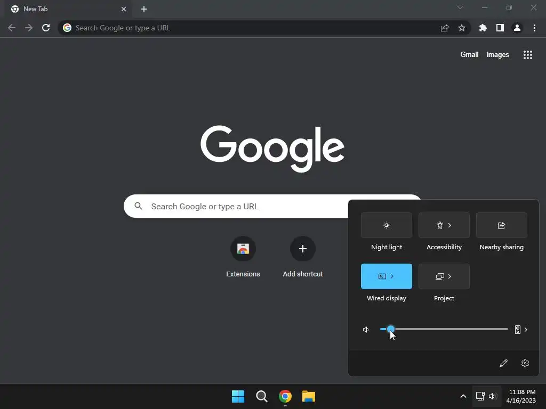This screenshot has height=409, width=546.
Task: Open Chrome side panel
Action: point(500,28)
